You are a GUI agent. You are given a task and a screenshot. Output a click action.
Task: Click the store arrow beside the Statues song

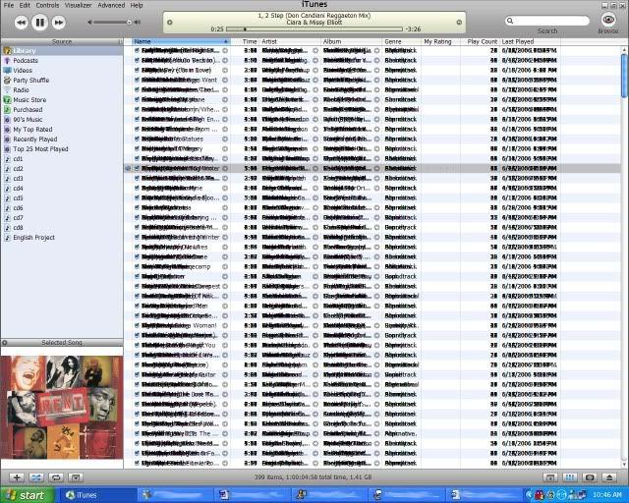coord(225,140)
